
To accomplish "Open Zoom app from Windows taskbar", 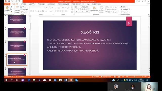I will (55, 80).
